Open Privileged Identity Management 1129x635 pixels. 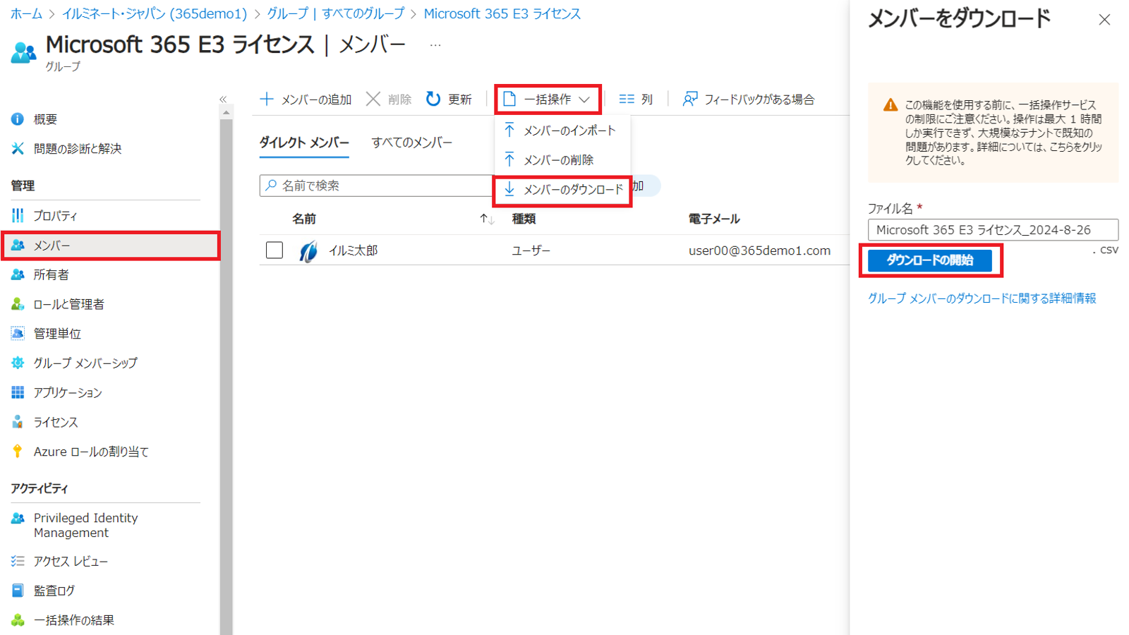pos(85,525)
